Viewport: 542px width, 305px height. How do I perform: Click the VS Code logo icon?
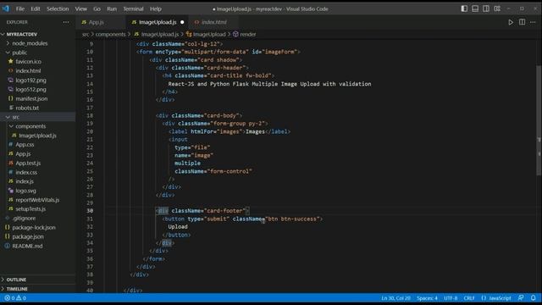[x=6, y=8]
